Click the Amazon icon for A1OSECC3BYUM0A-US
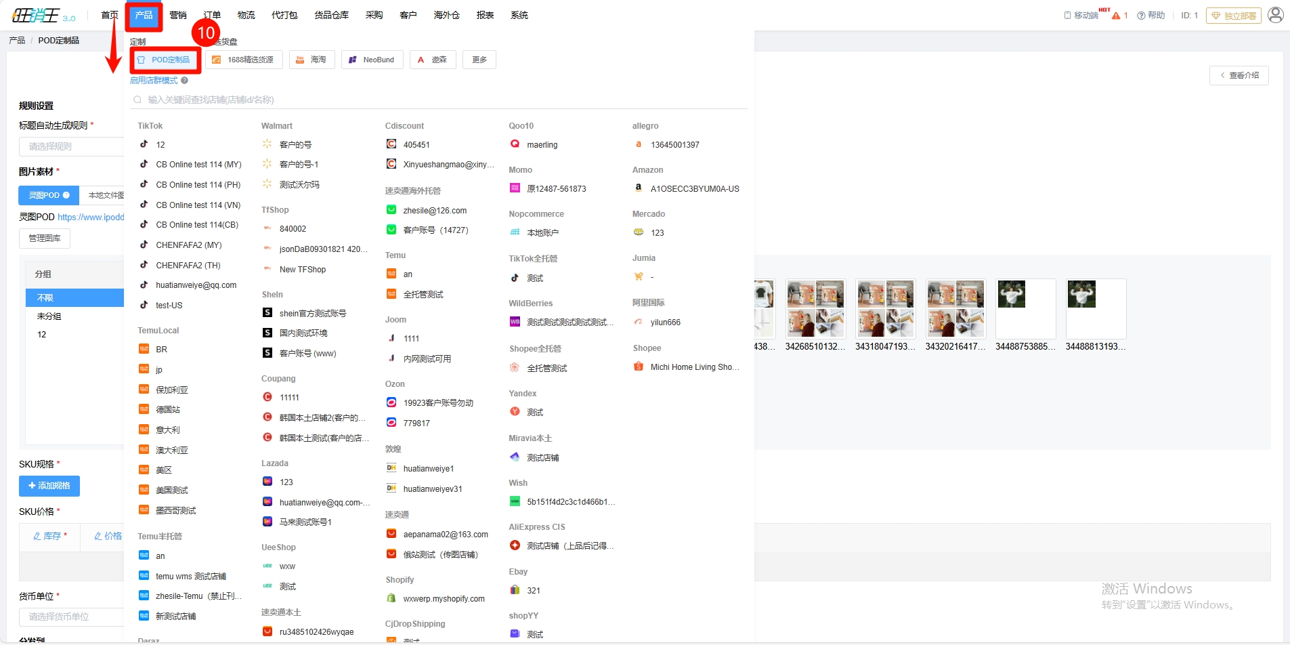 638,188
